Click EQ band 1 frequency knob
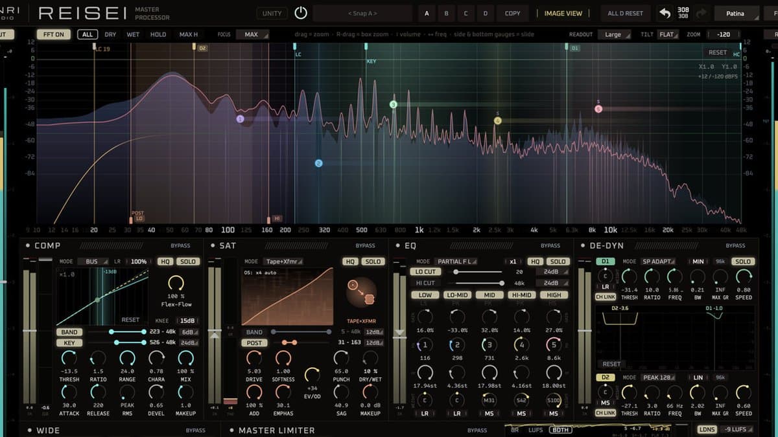778x437 pixels. click(x=425, y=345)
